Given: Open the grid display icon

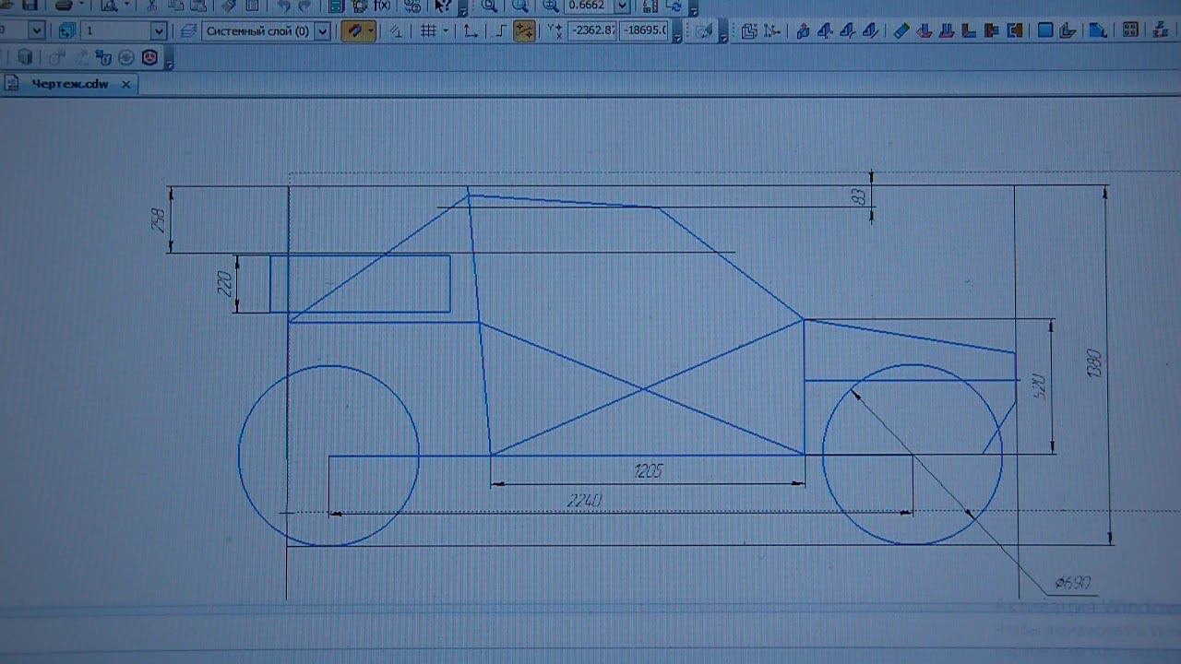Looking at the screenshot, I should click(x=428, y=30).
